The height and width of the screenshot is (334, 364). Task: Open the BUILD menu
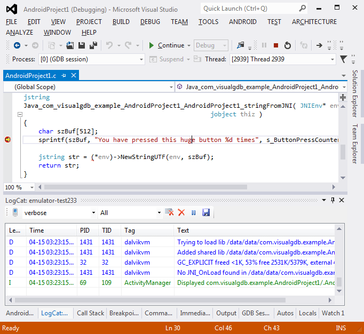(x=121, y=22)
